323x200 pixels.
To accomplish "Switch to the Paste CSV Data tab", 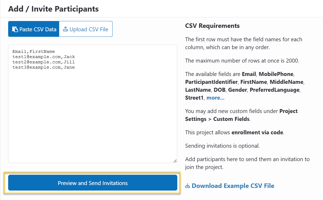I will (x=34, y=29).
